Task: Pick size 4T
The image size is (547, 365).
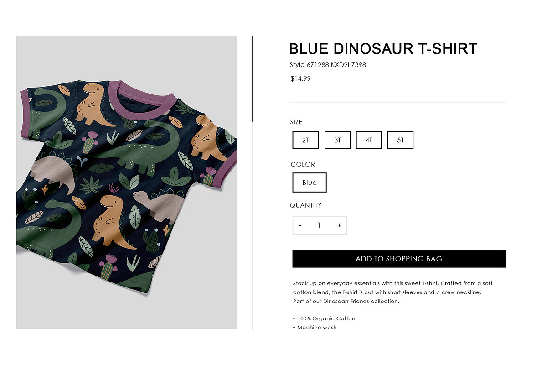Action: [x=369, y=140]
